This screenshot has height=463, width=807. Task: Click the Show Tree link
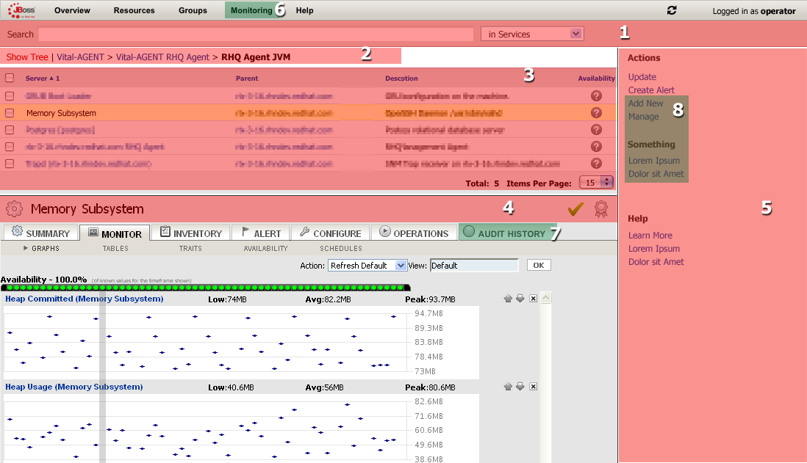pyautogui.click(x=27, y=57)
